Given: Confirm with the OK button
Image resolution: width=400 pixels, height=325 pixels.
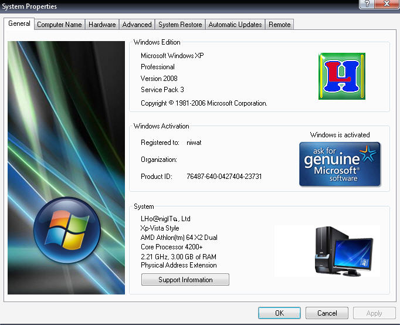Looking at the screenshot, I should coord(279,313).
